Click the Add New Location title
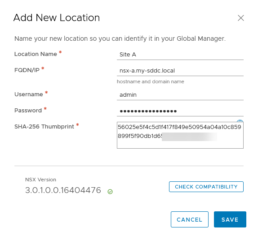Screen dimensions: 258x240 57,18
